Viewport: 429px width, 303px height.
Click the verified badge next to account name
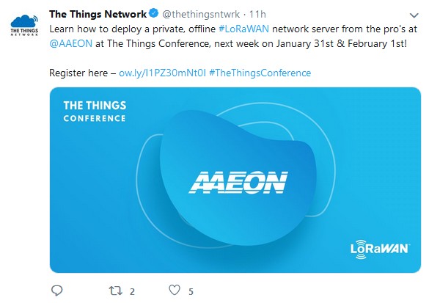(154, 13)
